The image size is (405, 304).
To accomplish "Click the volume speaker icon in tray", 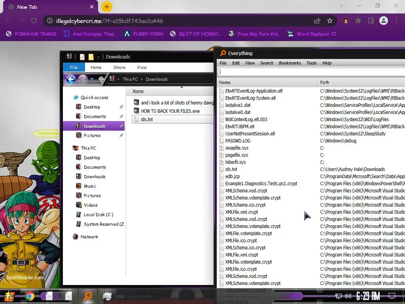I will [348, 296].
